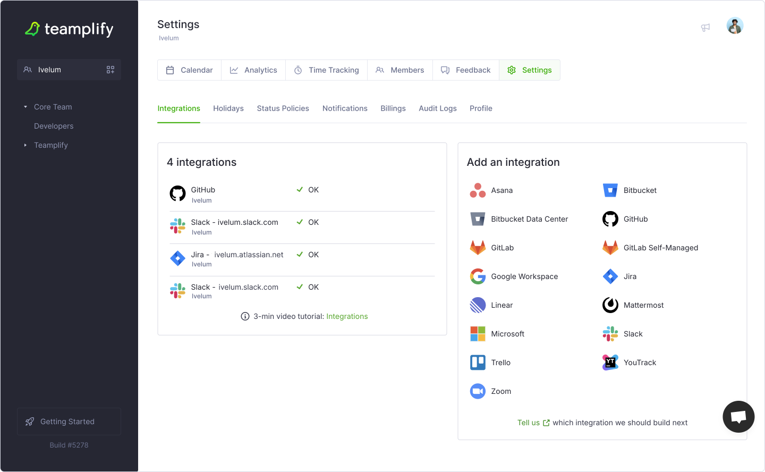Select the top Settings tab
Image resolution: width=765 pixels, height=472 pixels.
pos(530,70)
